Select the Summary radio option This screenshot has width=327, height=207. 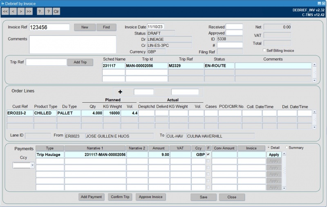point(287,148)
